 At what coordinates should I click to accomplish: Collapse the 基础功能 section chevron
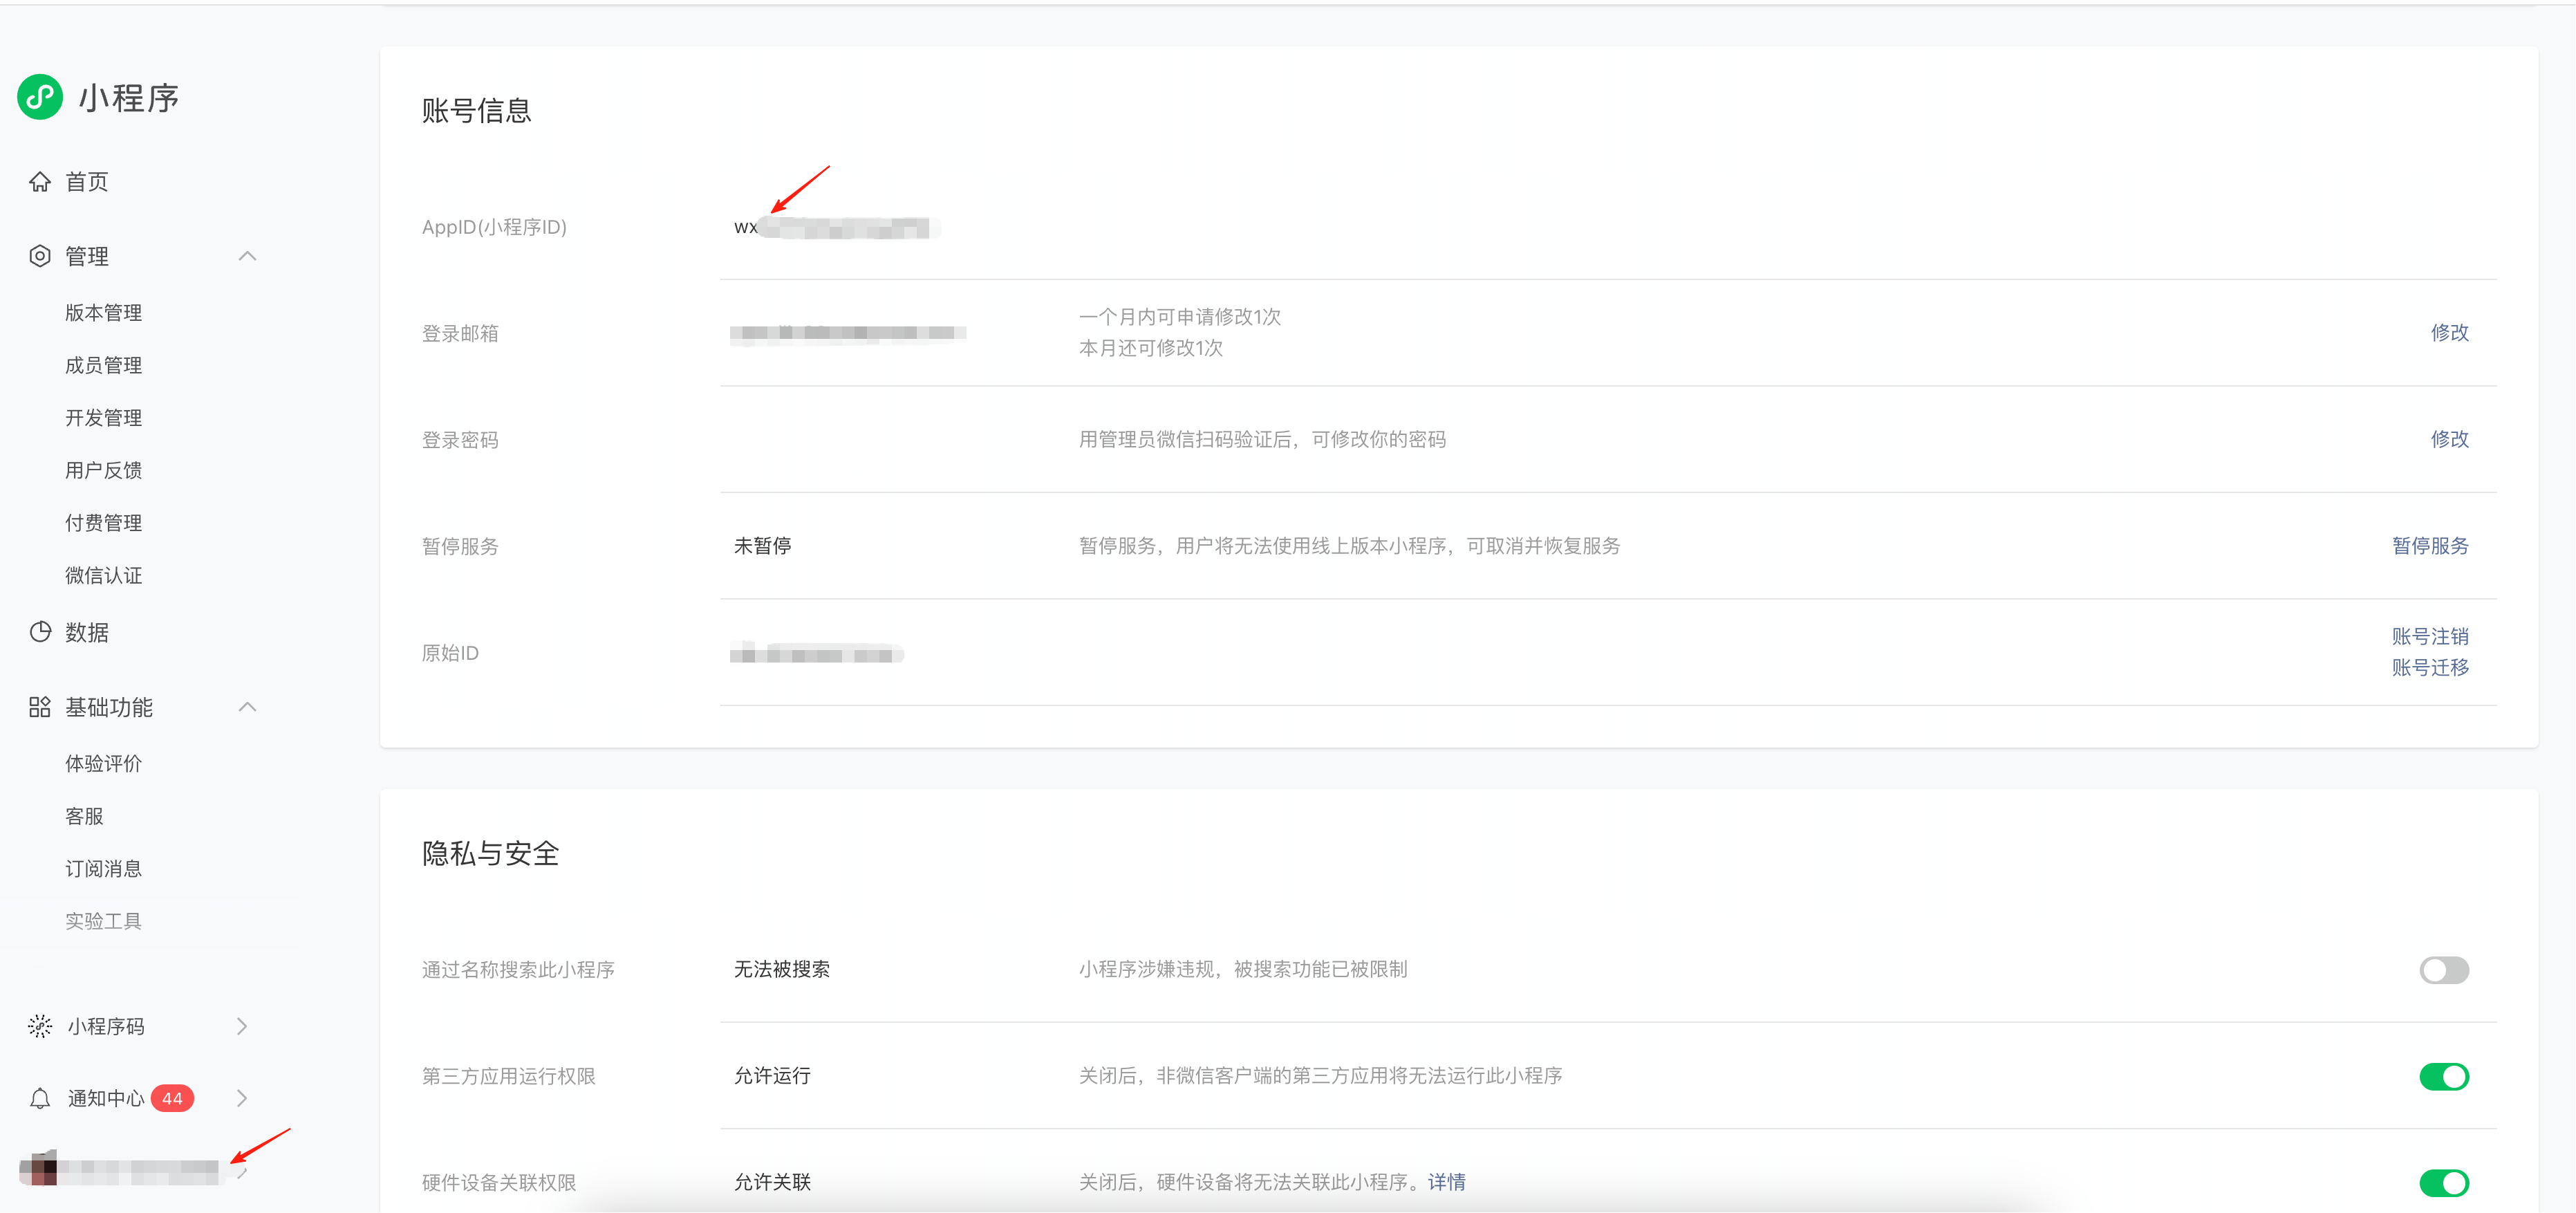click(247, 707)
